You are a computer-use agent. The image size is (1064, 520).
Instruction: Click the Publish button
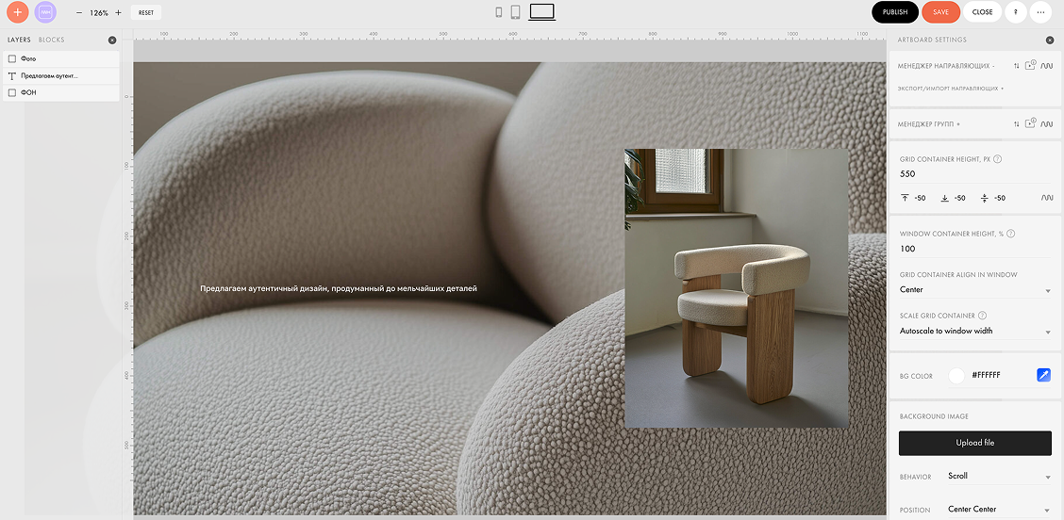pos(894,12)
